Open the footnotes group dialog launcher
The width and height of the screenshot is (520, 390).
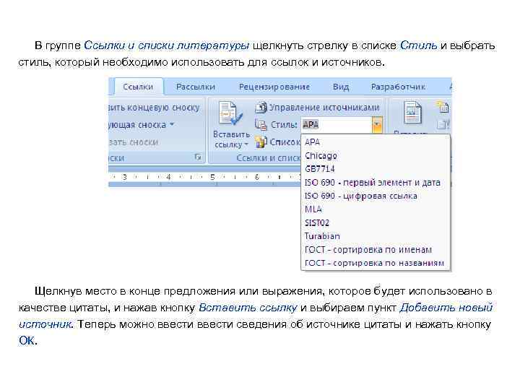point(199,157)
